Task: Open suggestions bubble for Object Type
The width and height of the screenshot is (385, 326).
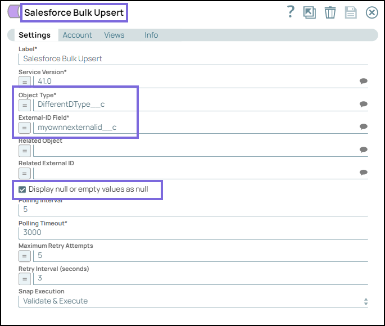Action: [364, 104]
